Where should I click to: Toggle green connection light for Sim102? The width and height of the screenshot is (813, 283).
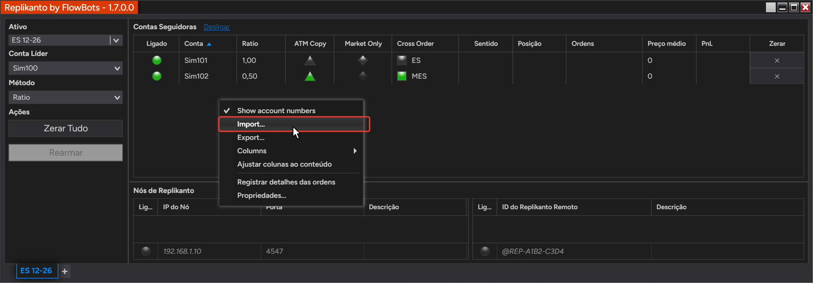(x=157, y=76)
